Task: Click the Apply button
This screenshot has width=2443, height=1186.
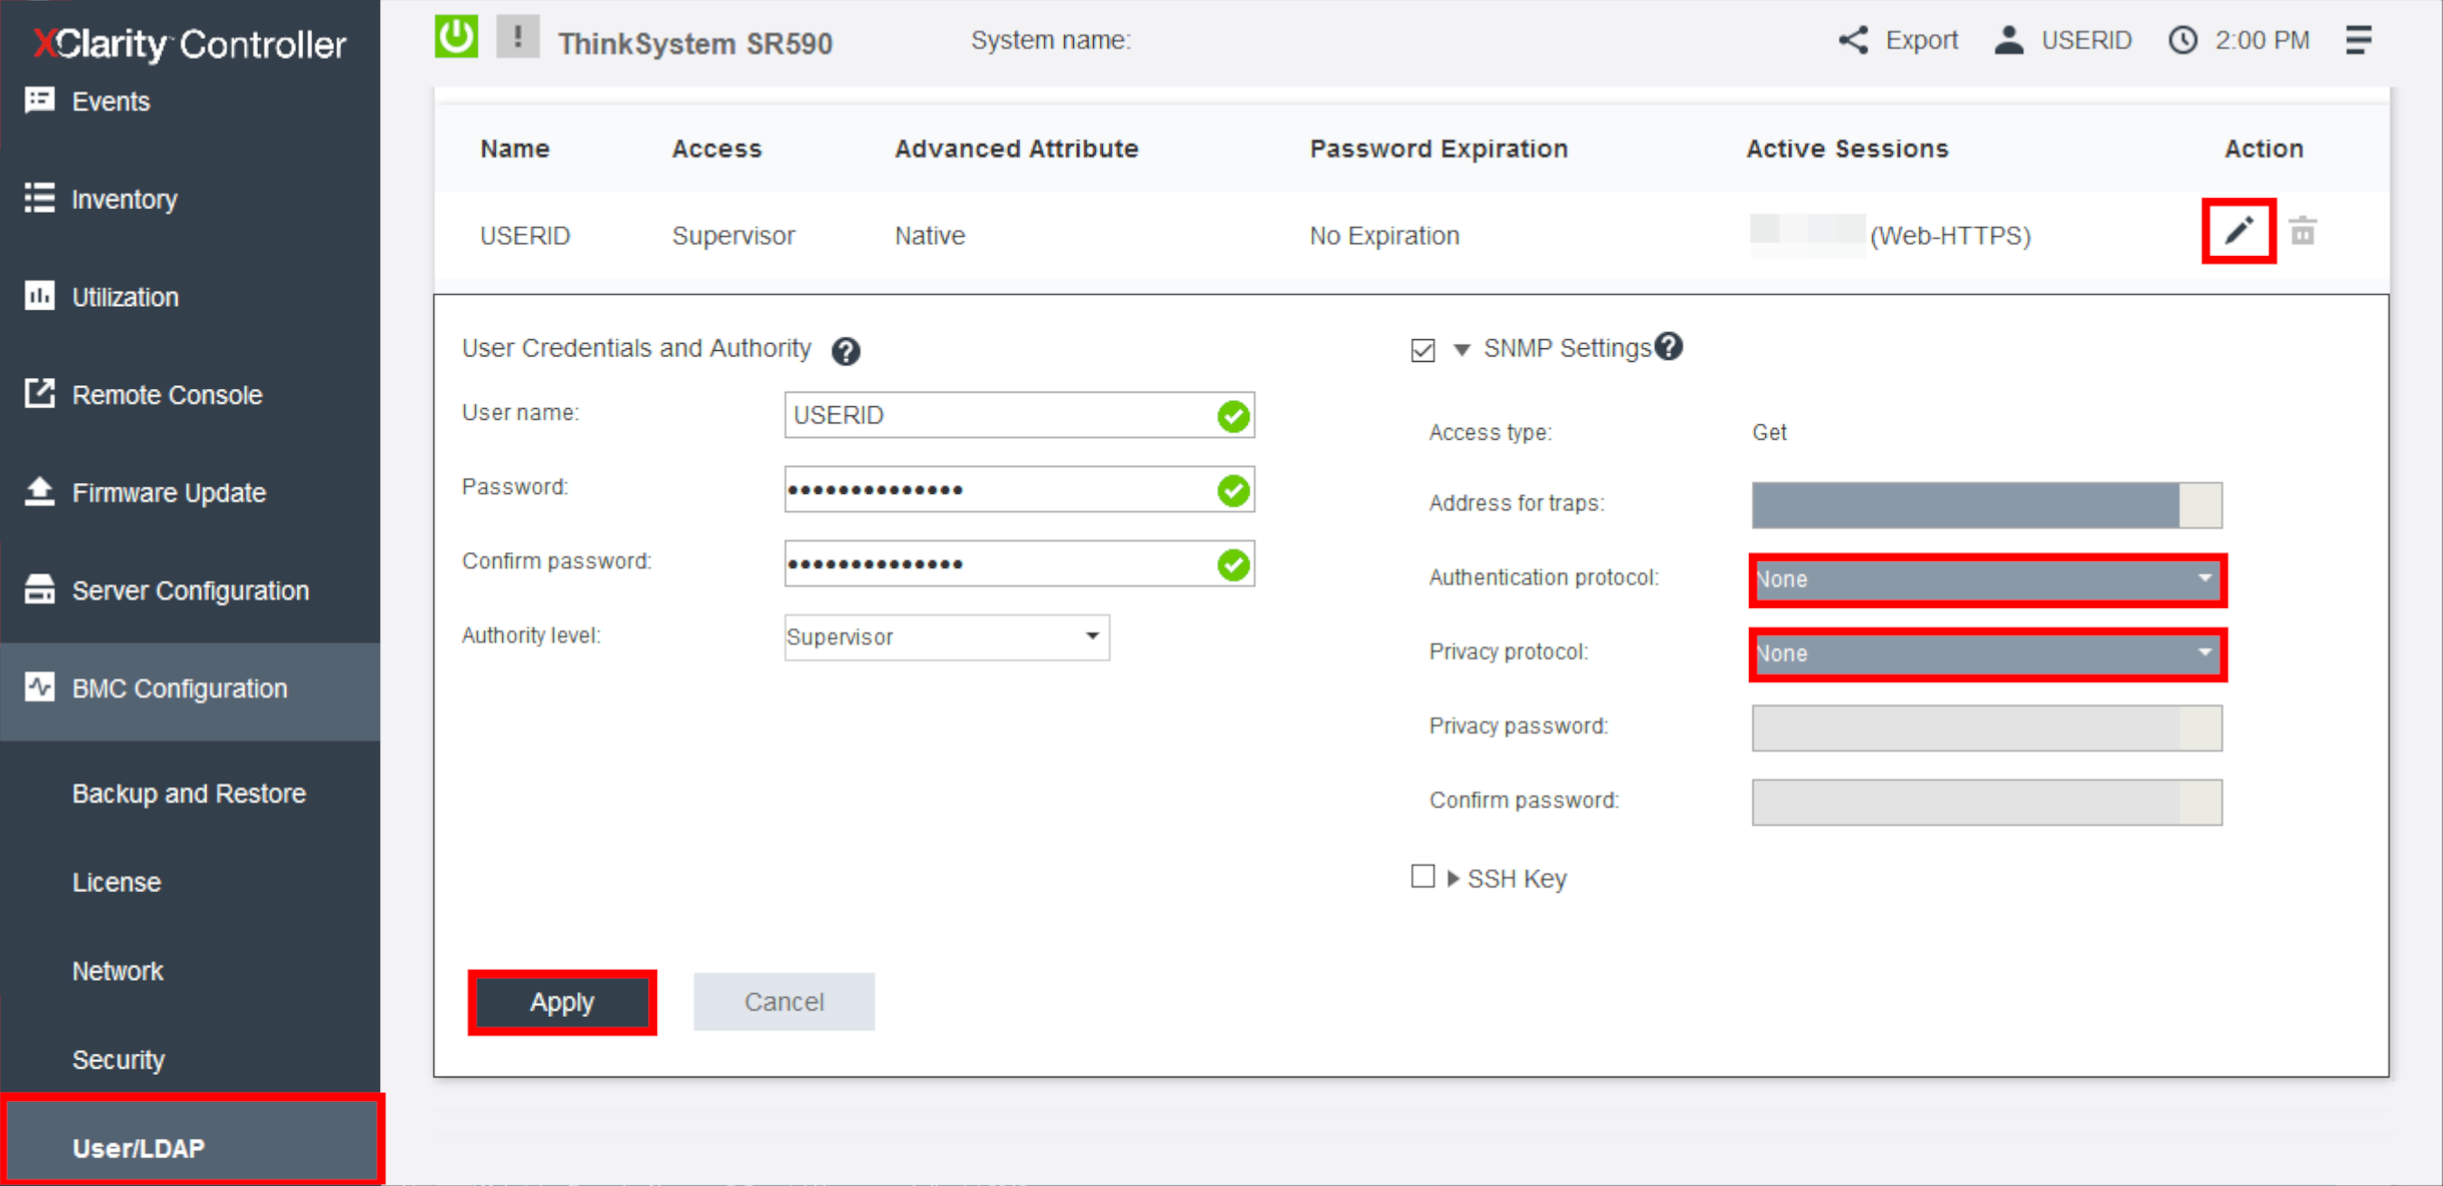Action: tap(563, 1001)
